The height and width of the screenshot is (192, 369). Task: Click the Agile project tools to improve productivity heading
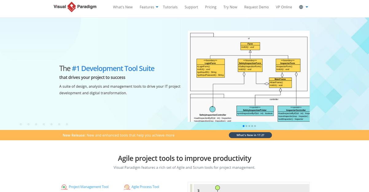pyautogui.click(x=184, y=158)
